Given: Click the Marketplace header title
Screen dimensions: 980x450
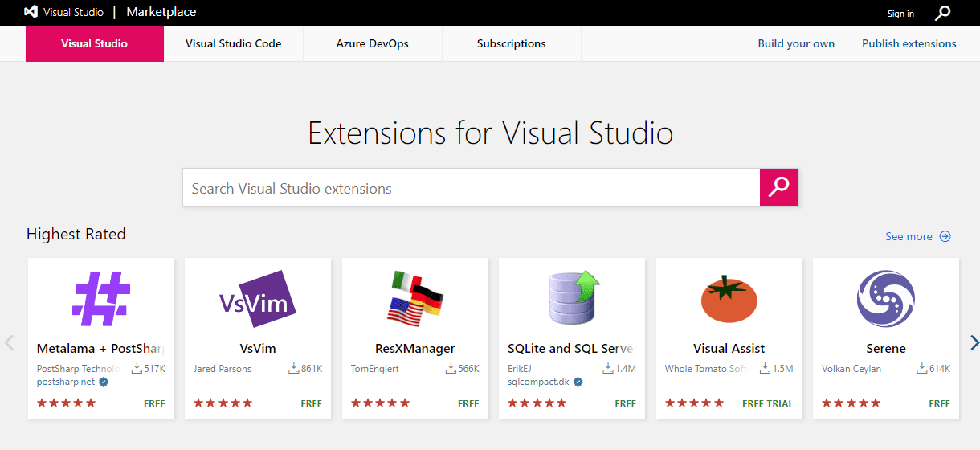Looking at the screenshot, I should (161, 12).
